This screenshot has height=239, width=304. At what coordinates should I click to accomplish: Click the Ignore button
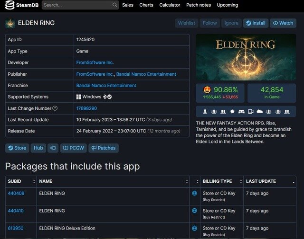231,23
